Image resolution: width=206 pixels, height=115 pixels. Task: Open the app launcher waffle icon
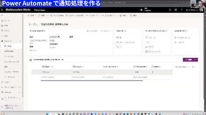tap(2, 10)
